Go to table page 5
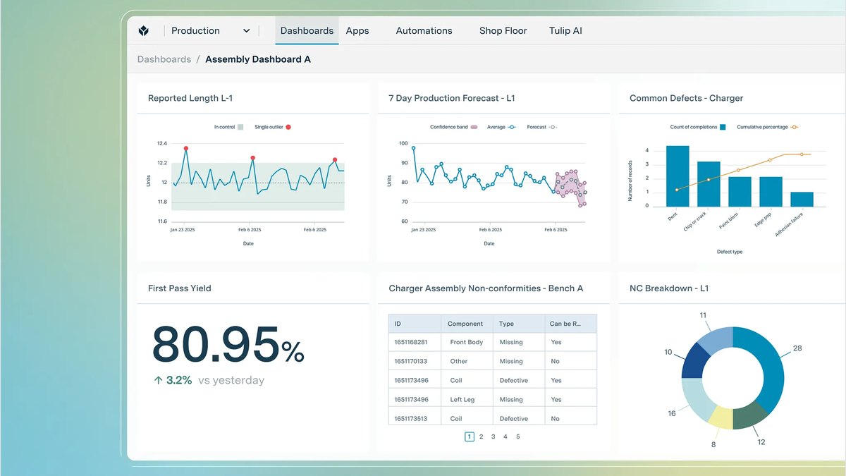The width and height of the screenshot is (846, 476). (x=517, y=437)
